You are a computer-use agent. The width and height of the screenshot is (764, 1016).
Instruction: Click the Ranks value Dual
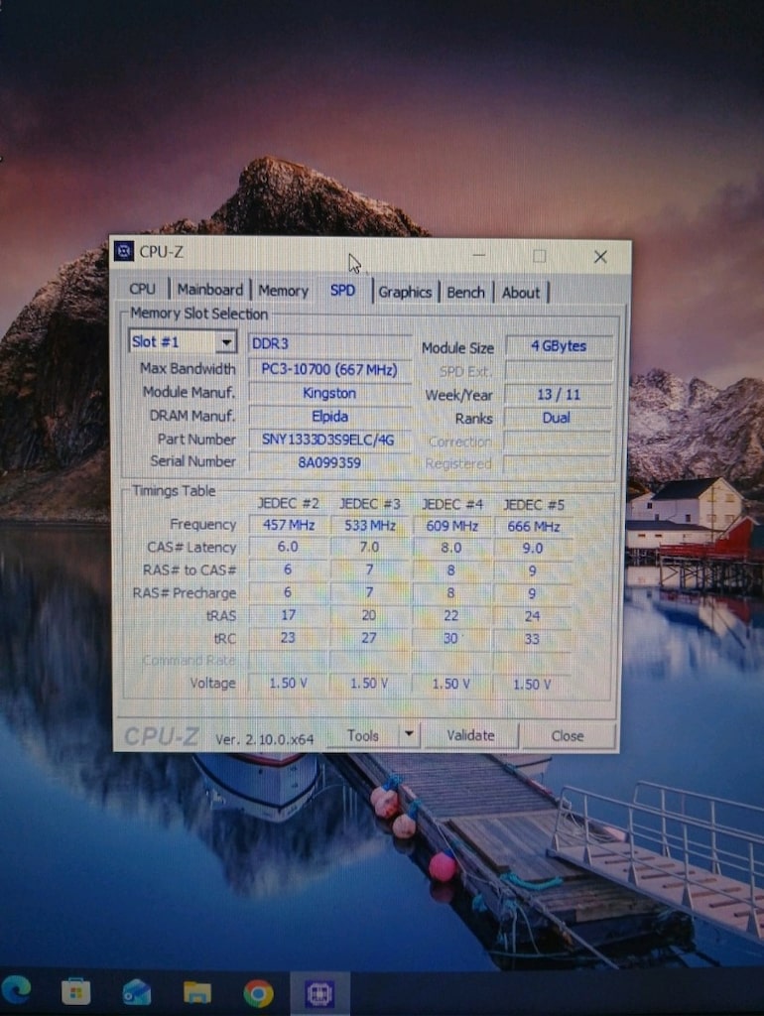click(x=559, y=418)
